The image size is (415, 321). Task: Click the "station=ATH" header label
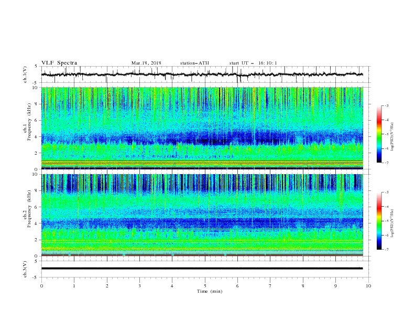coord(194,63)
